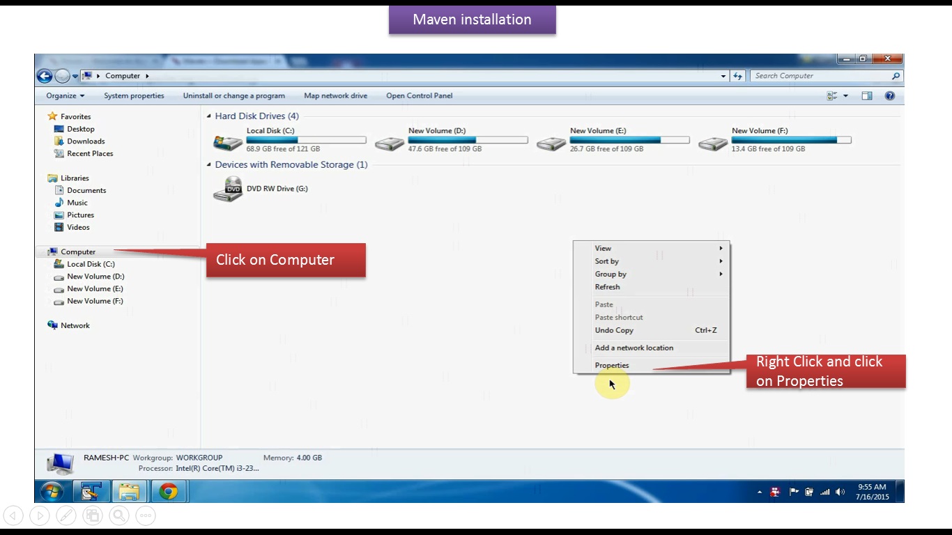This screenshot has width=952, height=535.
Task: Click the magnifier icon in the search box
Action: point(896,76)
